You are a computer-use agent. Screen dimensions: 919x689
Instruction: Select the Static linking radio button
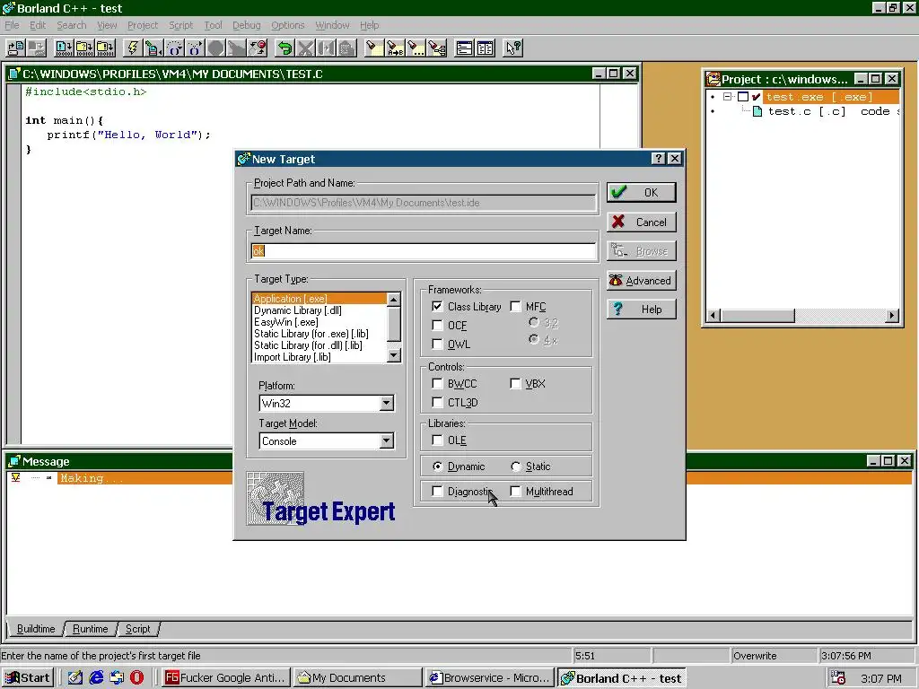coord(516,467)
